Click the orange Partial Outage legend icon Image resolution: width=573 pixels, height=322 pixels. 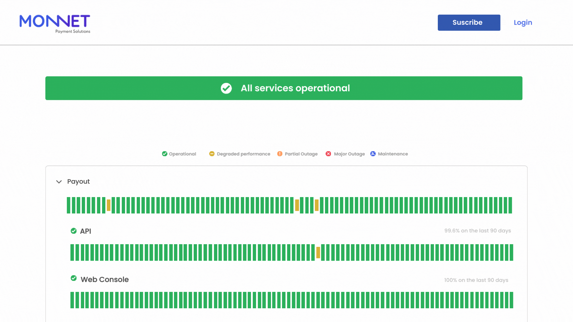click(x=280, y=154)
